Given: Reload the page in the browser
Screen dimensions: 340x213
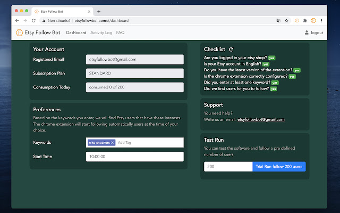Looking at the screenshot, I should [33, 21].
